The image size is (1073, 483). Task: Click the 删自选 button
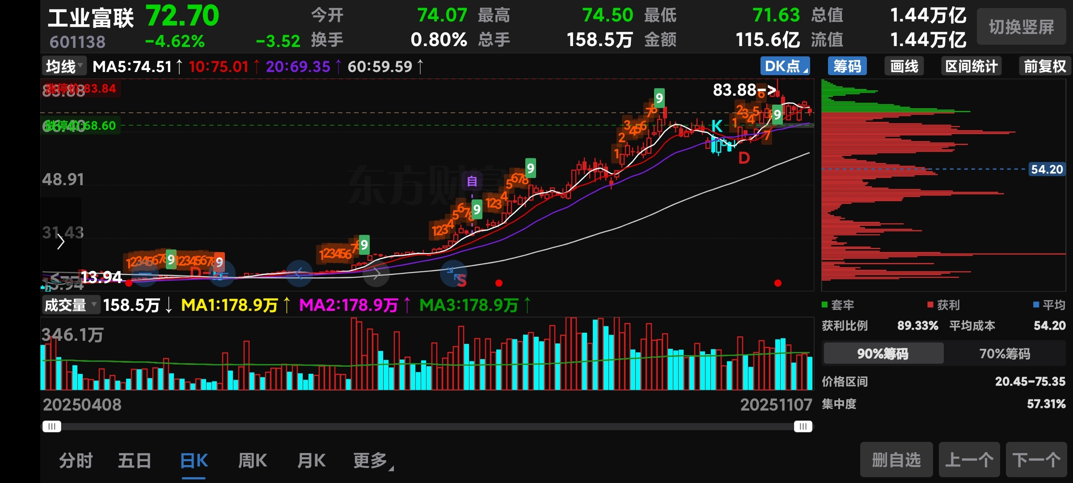point(896,460)
